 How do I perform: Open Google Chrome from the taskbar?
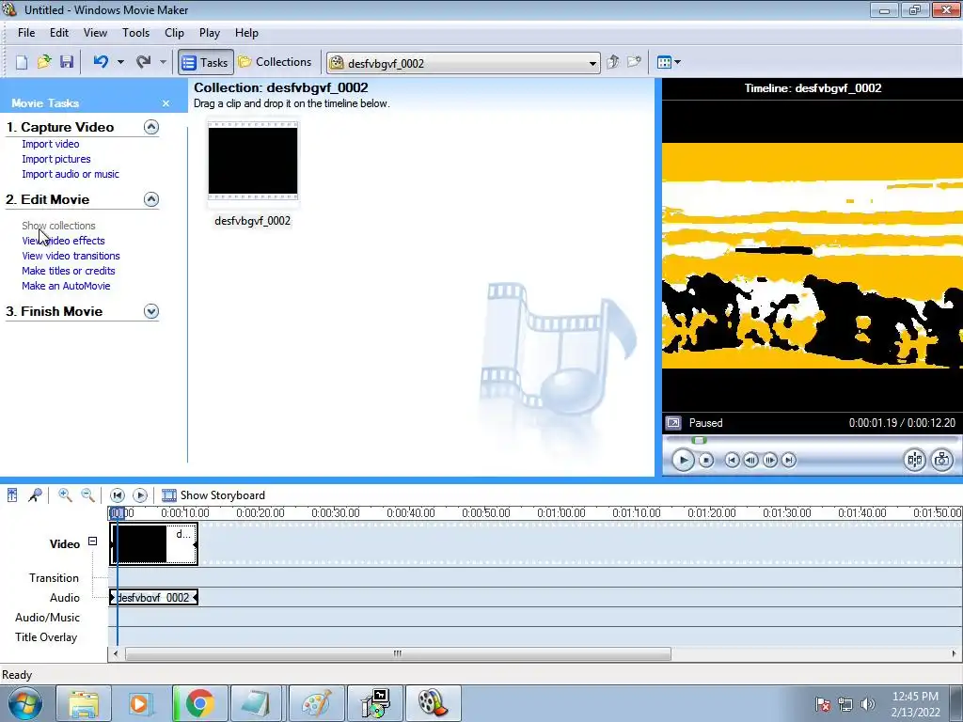pos(199,703)
